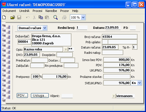Viewport: 146px width, 112px height.
Task: Click the New document icon
Action: coord(4,17)
